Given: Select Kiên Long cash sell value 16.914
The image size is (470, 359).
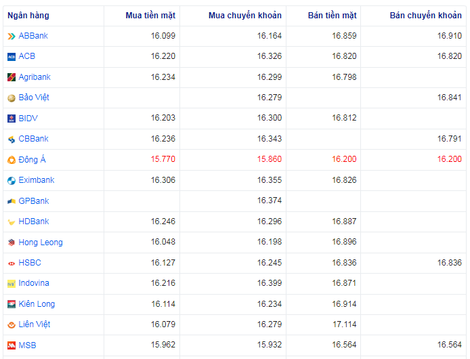Looking at the screenshot, I should [344, 304].
